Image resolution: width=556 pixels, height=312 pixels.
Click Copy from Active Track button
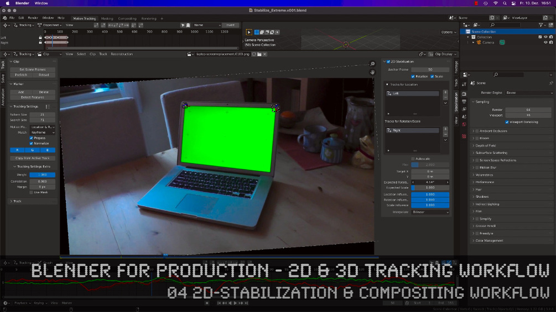[33, 158]
